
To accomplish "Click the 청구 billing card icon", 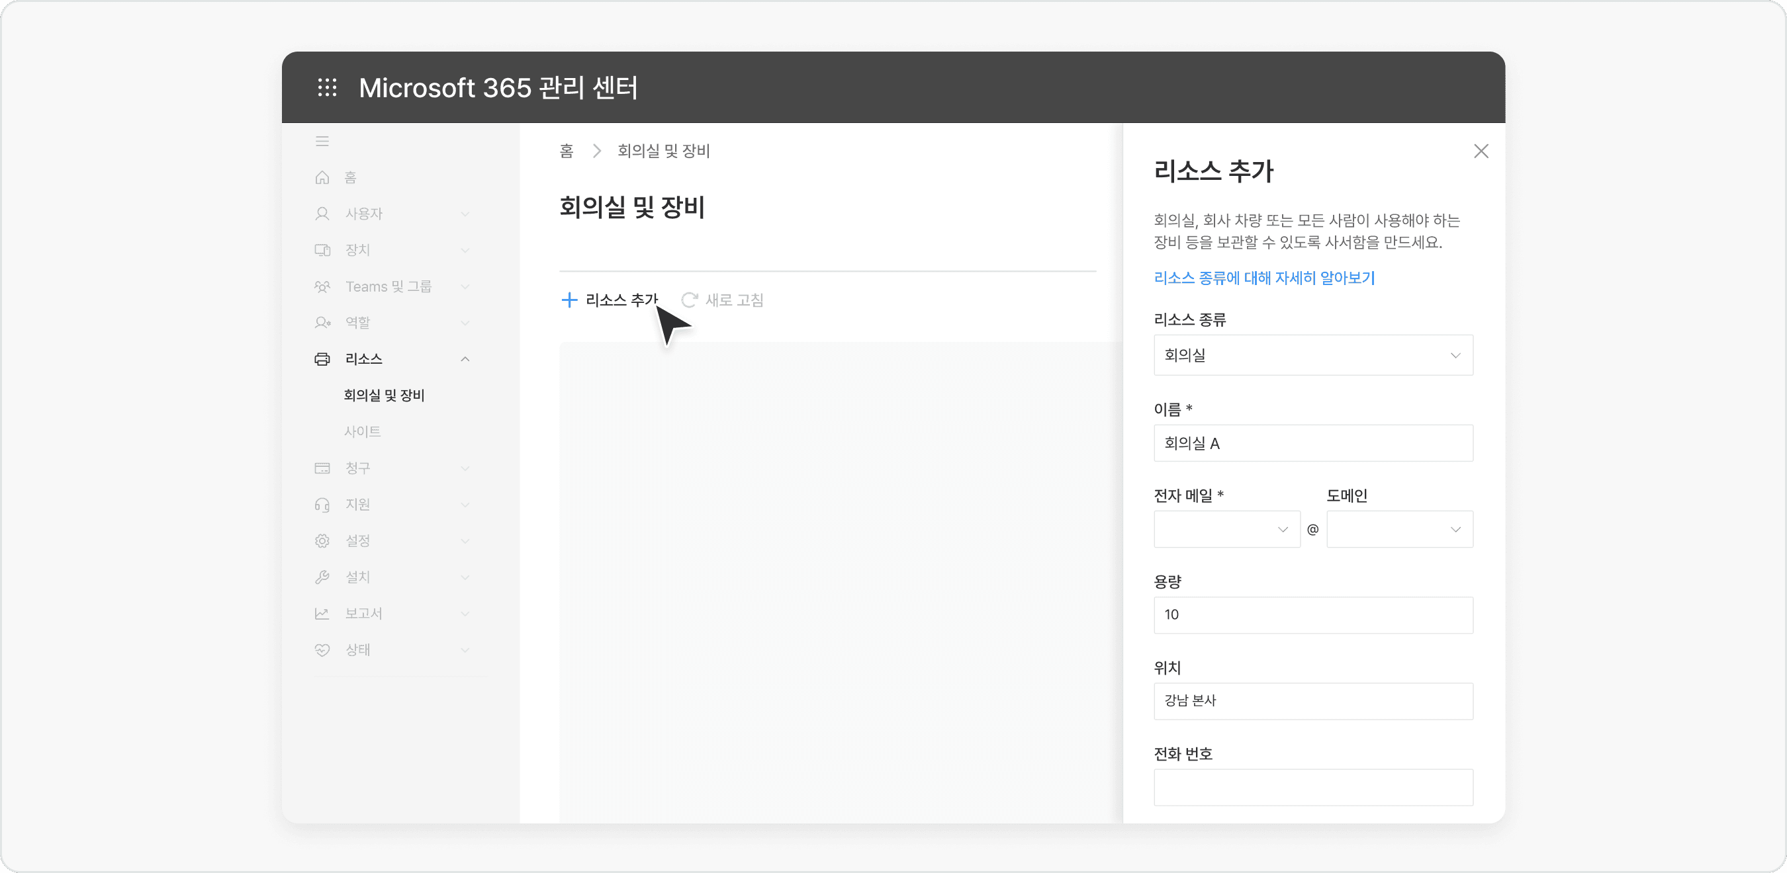I will (x=322, y=468).
